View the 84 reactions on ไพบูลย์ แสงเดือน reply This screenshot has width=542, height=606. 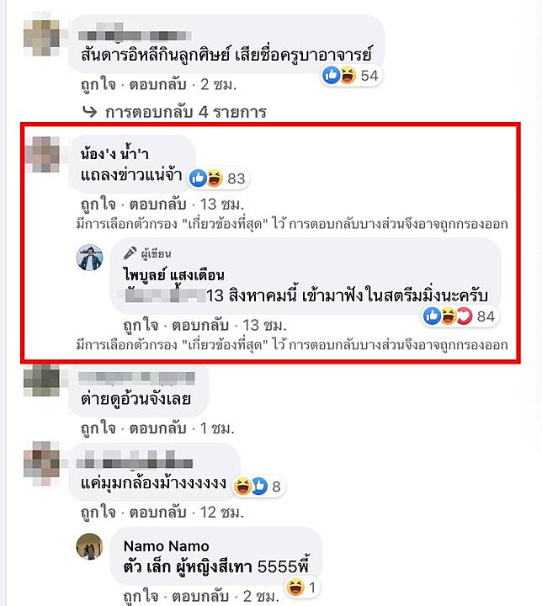tap(460, 316)
